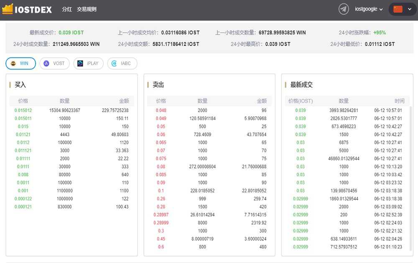Click the IOSTDEX logo

point(27,9)
